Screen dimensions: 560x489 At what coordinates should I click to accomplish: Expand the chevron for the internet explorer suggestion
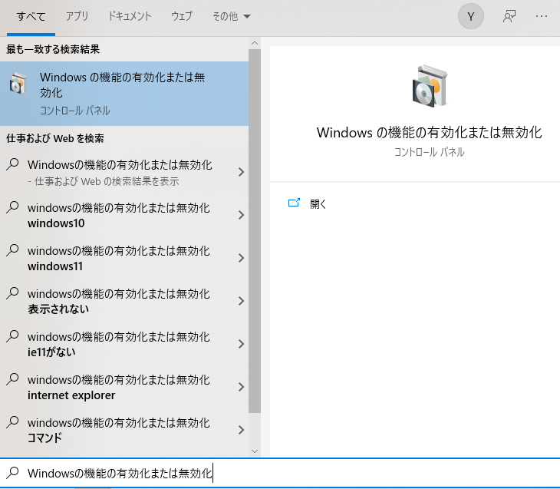[x=242, y=387]
